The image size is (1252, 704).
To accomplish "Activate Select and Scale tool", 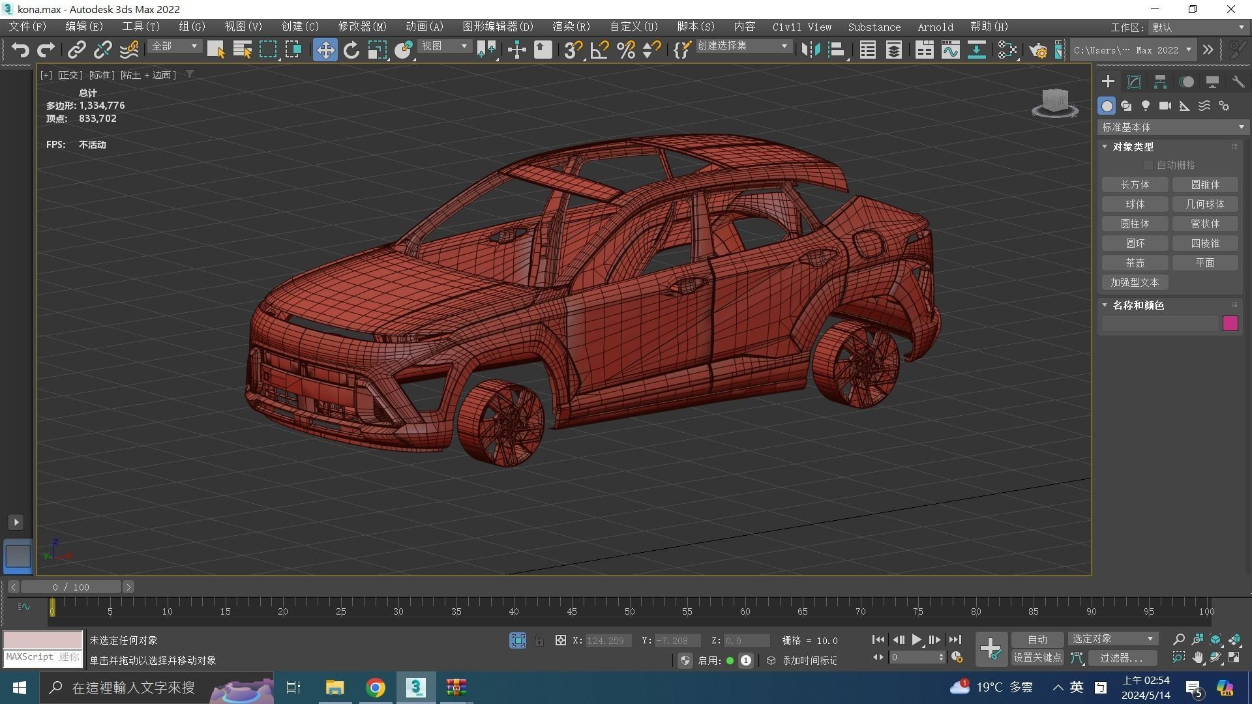I will pos(377,50).
